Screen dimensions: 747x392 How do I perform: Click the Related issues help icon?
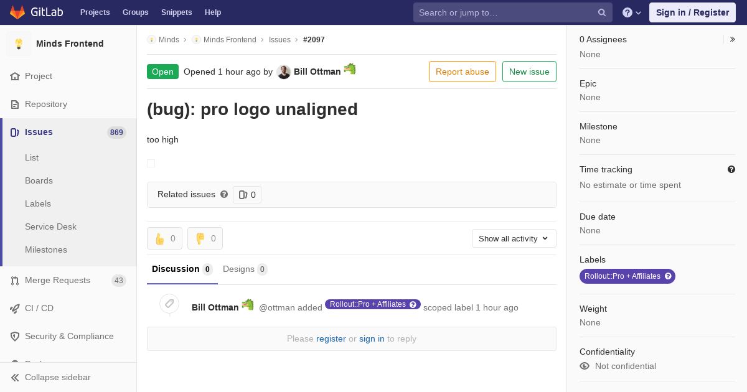pyautogui.click(x=224, y=194)
